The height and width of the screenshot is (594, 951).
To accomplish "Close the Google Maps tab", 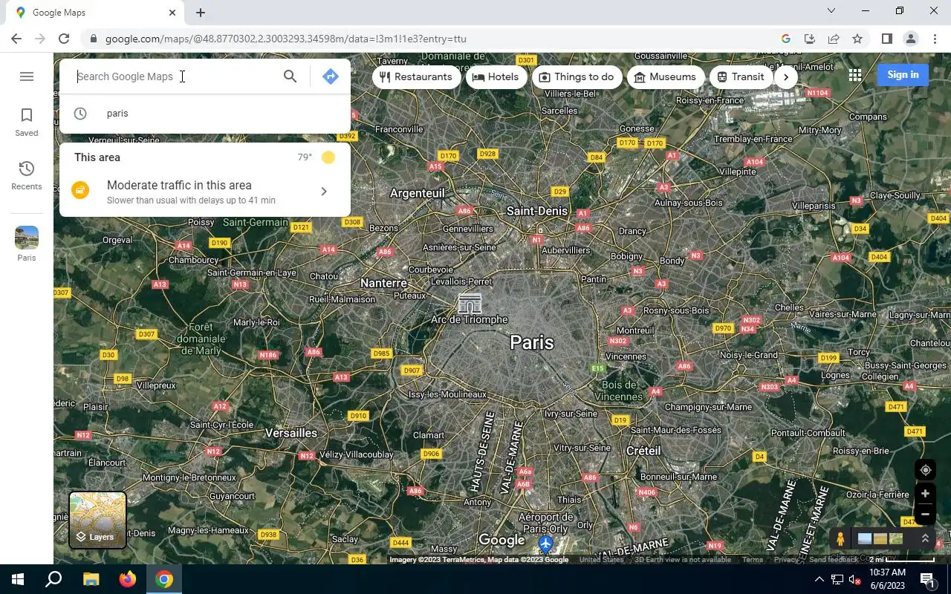I will coord(172,13).
